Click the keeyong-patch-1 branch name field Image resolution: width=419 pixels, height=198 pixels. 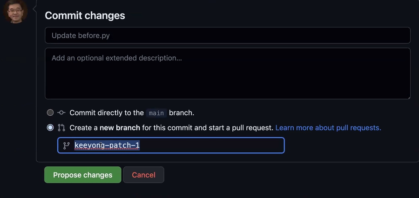point(171,145)
